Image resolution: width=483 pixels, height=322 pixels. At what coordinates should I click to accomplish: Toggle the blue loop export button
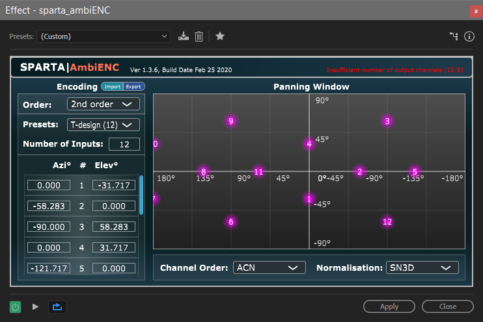point(57,306)
